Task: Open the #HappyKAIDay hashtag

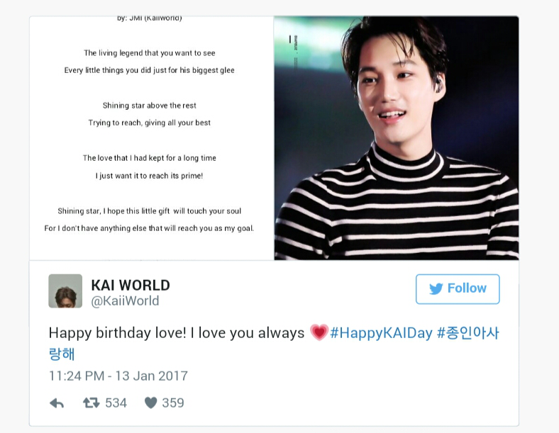Action: [381, 333]
